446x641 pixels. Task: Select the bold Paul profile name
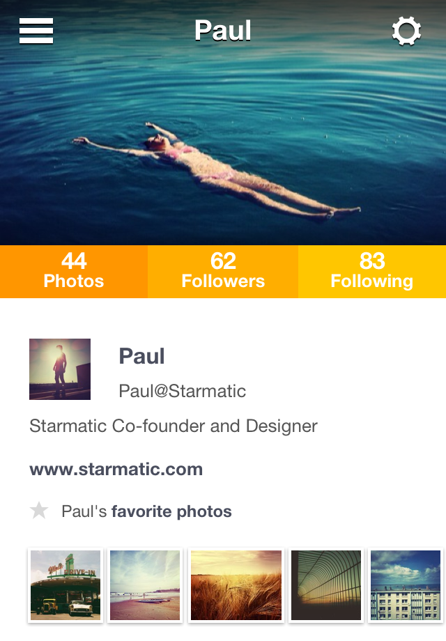[142, 356]
